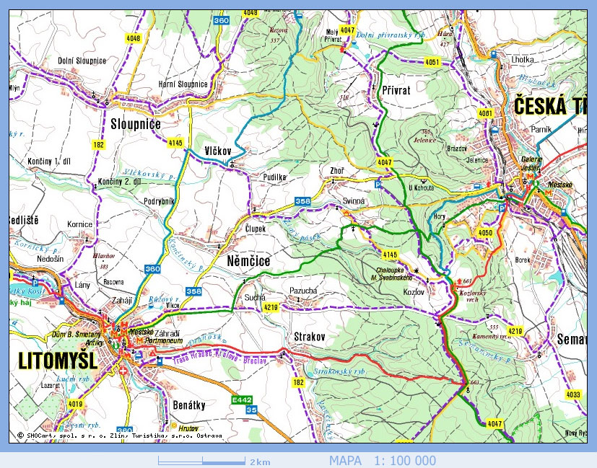
Task: Click the orange house icon near Svinná
Action: click(x=347, y=214)
